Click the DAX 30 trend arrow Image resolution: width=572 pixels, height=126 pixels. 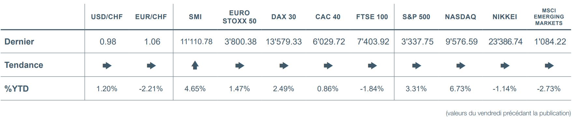(284, 66)
